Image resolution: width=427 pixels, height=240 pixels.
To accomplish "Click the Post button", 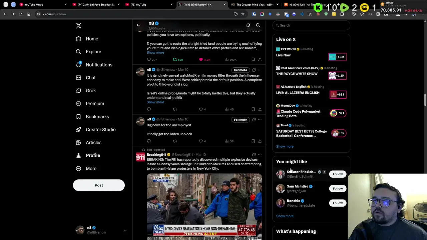I will (x=99, y=185).
